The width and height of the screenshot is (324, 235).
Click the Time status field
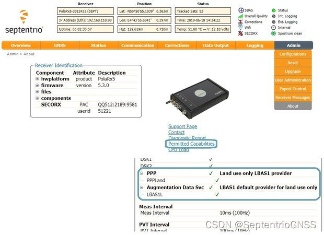[x=203, y=20]
